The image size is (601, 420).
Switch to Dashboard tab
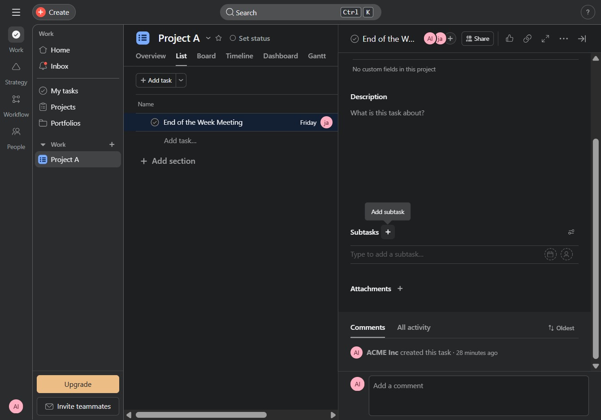[281, 56]
